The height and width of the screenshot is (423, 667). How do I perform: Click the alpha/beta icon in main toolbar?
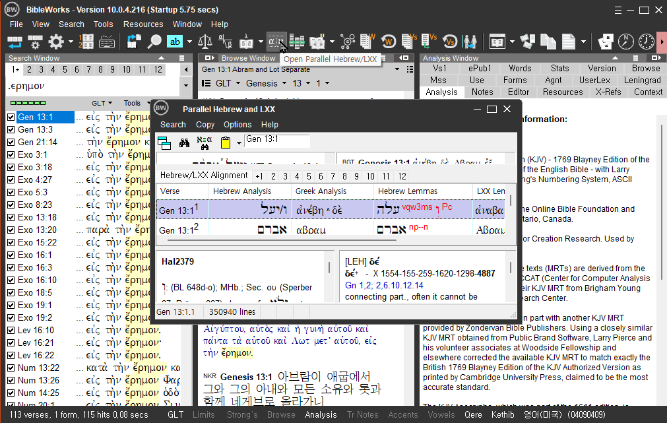pyautogui.click(x=225, y=42)
